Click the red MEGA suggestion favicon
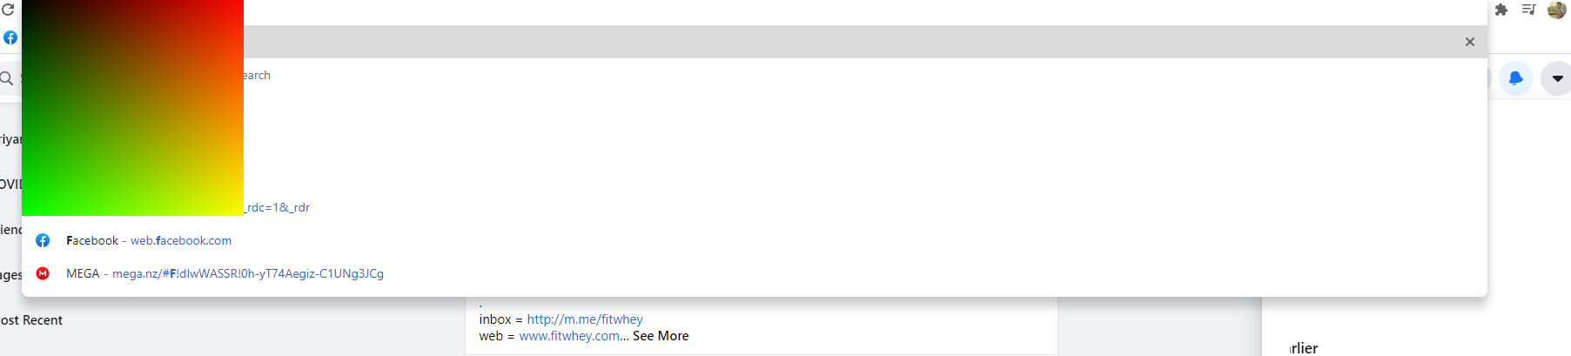This screenshot has width=1571, height=356. (43, 273)
